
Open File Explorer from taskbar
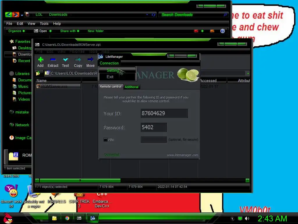coord(54,218)
